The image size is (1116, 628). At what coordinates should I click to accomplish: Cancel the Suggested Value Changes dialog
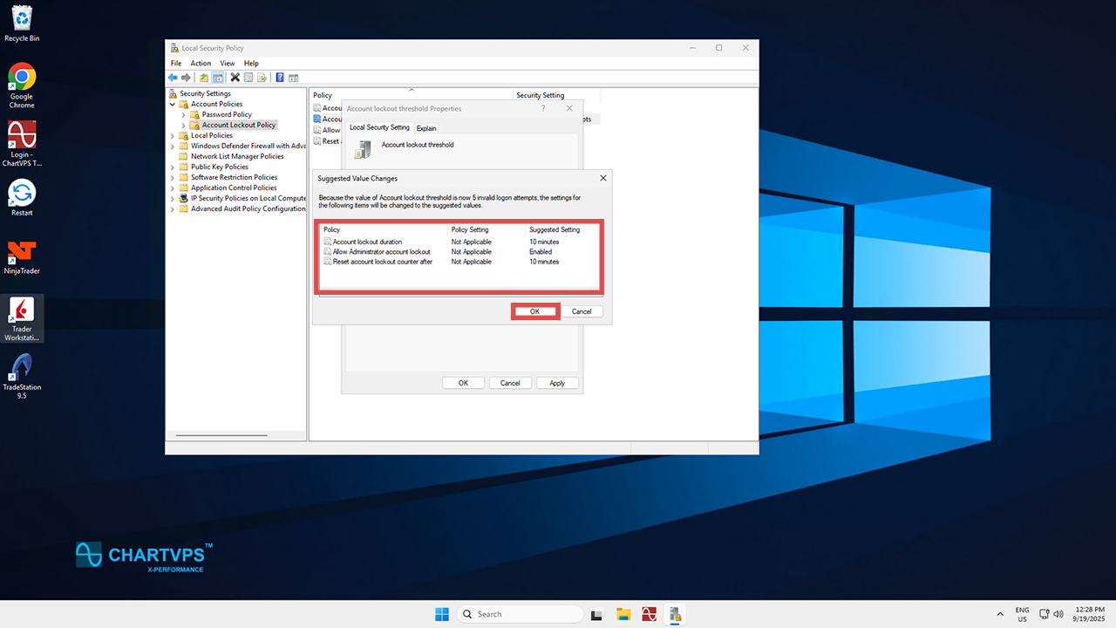click(x=582, y=311)
